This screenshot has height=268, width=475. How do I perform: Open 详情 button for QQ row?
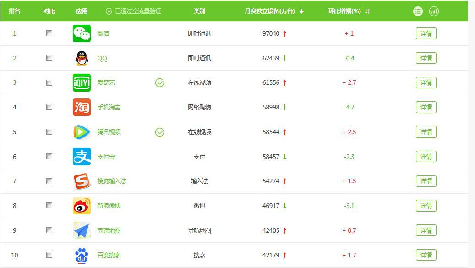point(426,58)
